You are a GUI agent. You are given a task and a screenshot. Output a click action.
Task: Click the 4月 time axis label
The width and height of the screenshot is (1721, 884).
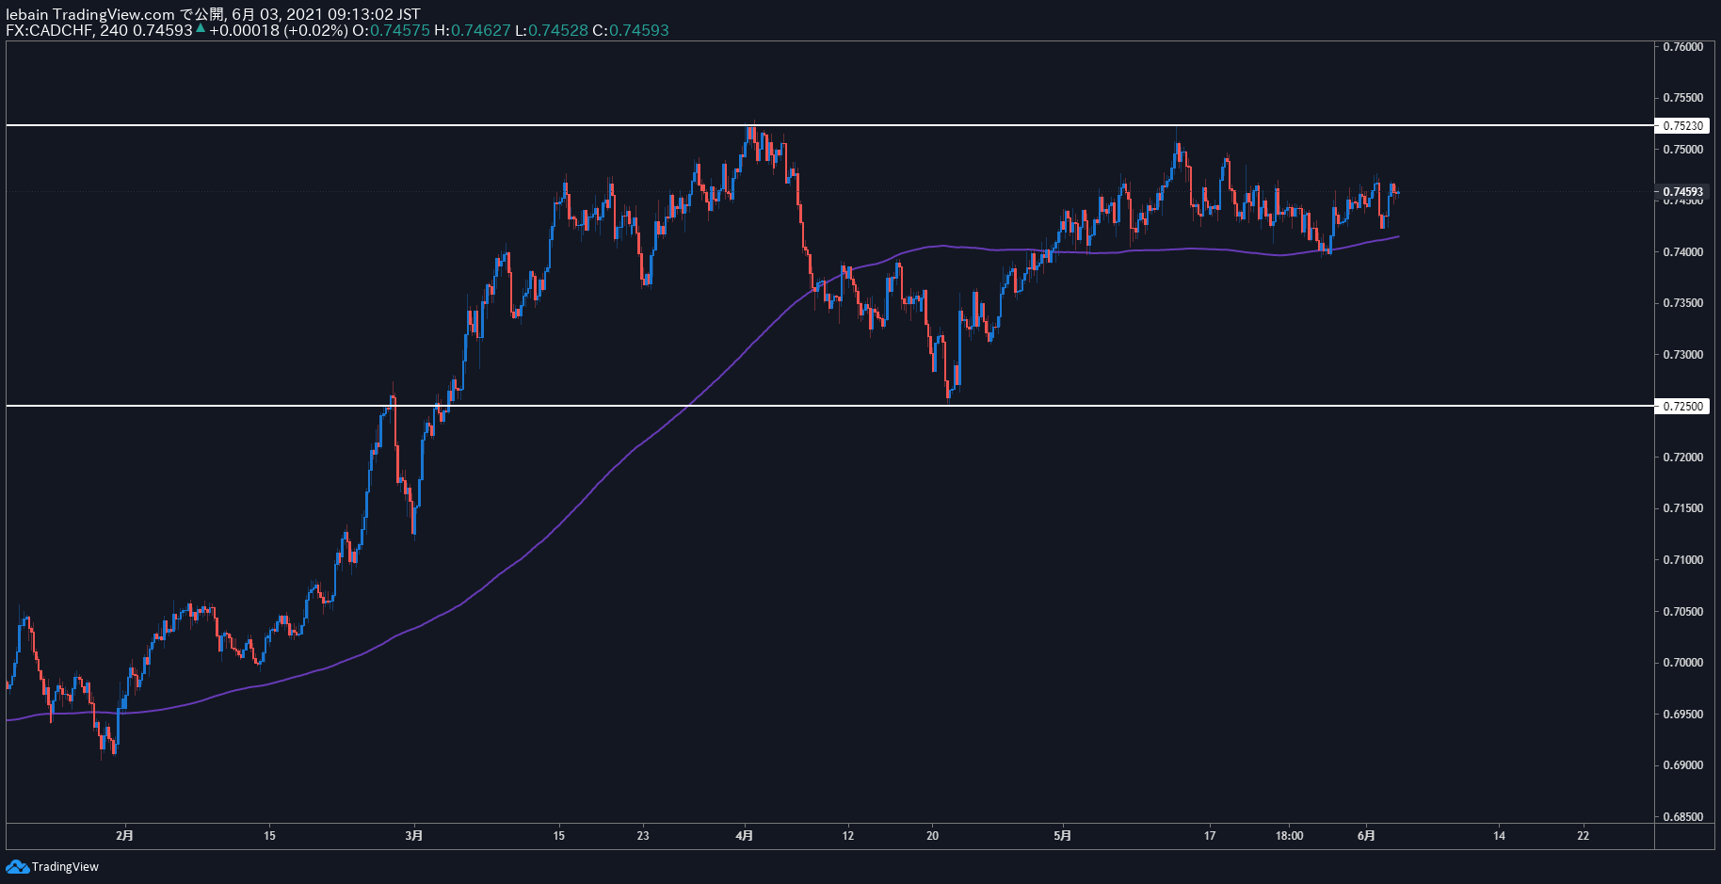pyautogui.click(x=745, y=836)
